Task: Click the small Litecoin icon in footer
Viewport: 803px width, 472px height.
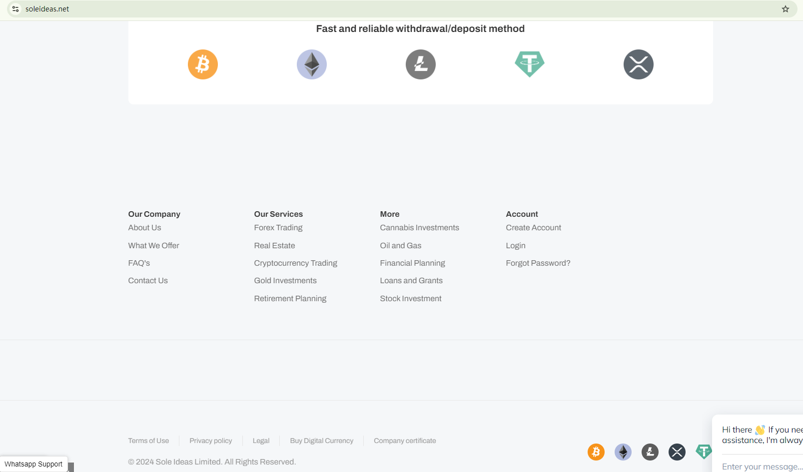Action: [650, 452]
